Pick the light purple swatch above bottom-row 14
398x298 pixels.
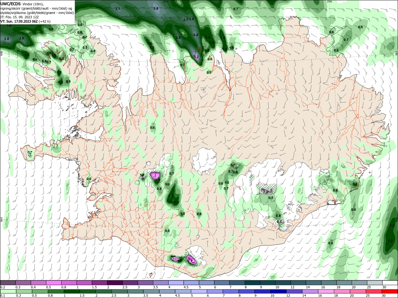point(310,291)
